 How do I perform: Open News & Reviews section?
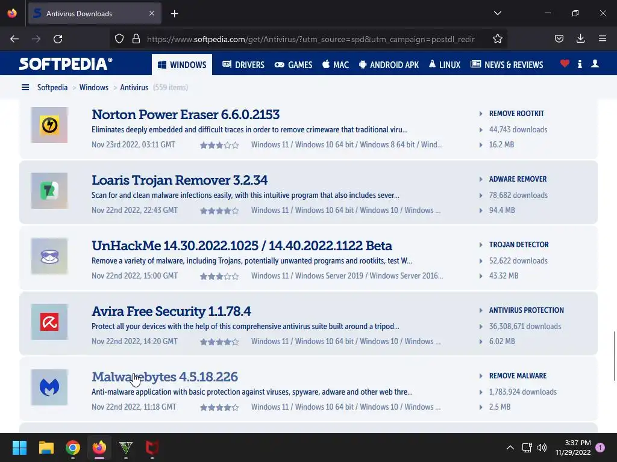coord(507,65)
